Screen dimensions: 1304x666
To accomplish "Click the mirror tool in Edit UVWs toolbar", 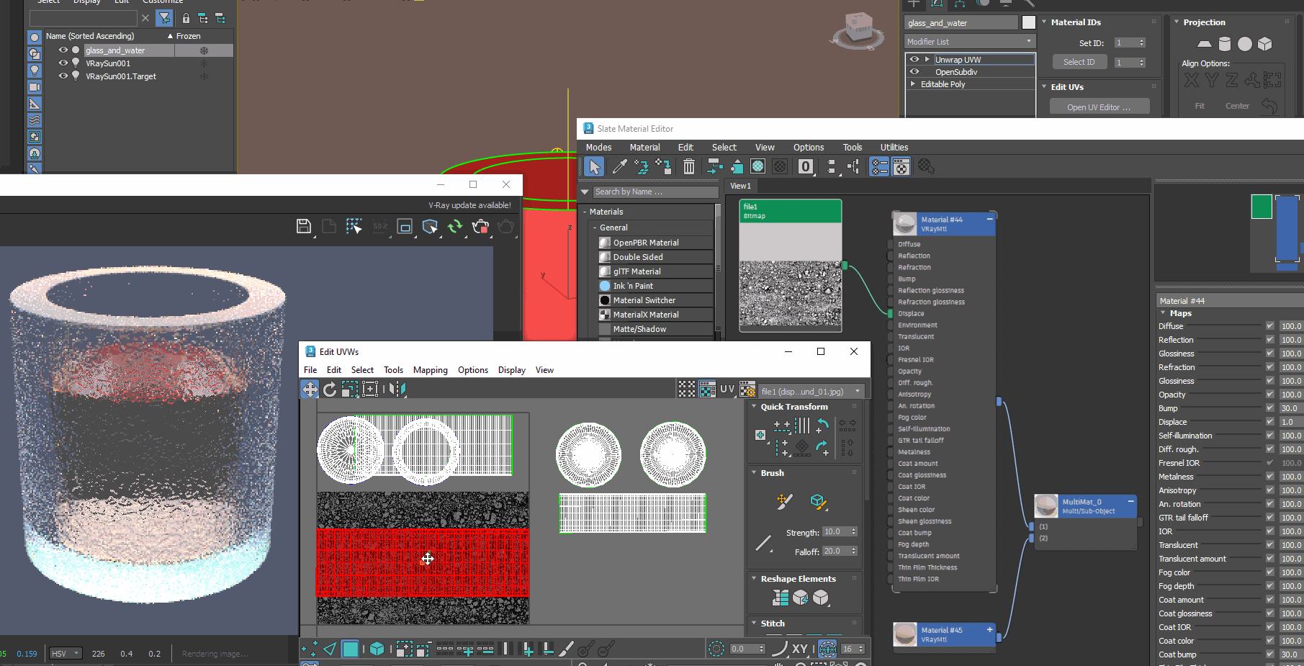I will (x=397, y=390).
